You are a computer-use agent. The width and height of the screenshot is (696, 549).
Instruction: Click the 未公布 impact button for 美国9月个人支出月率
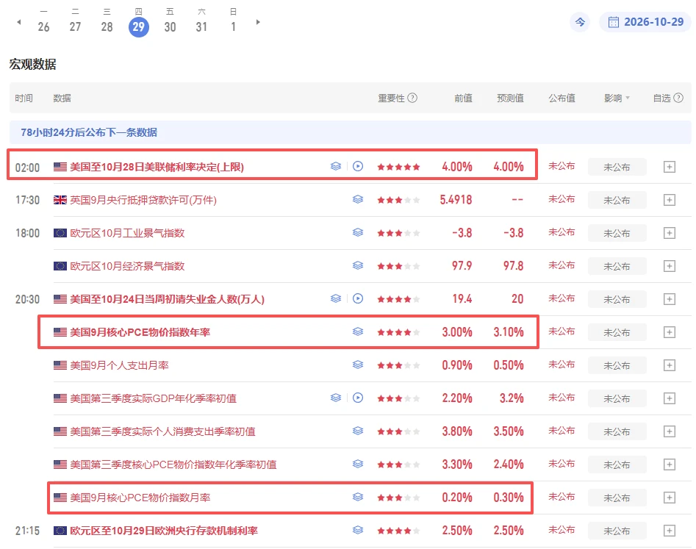[x=617, y=365]
